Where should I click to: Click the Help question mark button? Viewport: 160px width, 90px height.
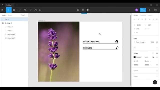[x=155, y=82]
